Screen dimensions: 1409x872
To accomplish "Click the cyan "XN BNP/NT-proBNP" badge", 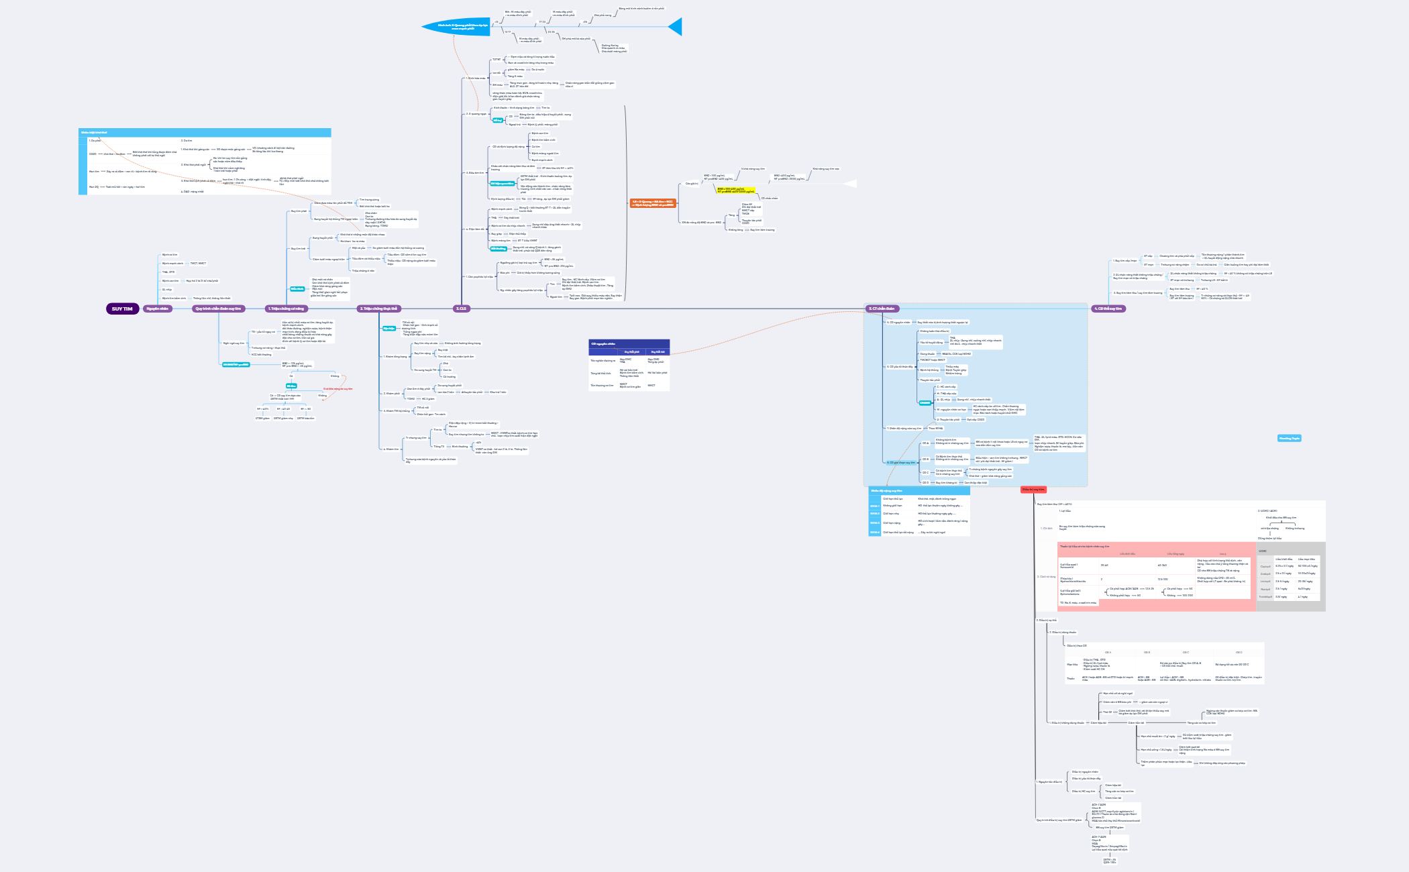I will (x=236, y=365).
